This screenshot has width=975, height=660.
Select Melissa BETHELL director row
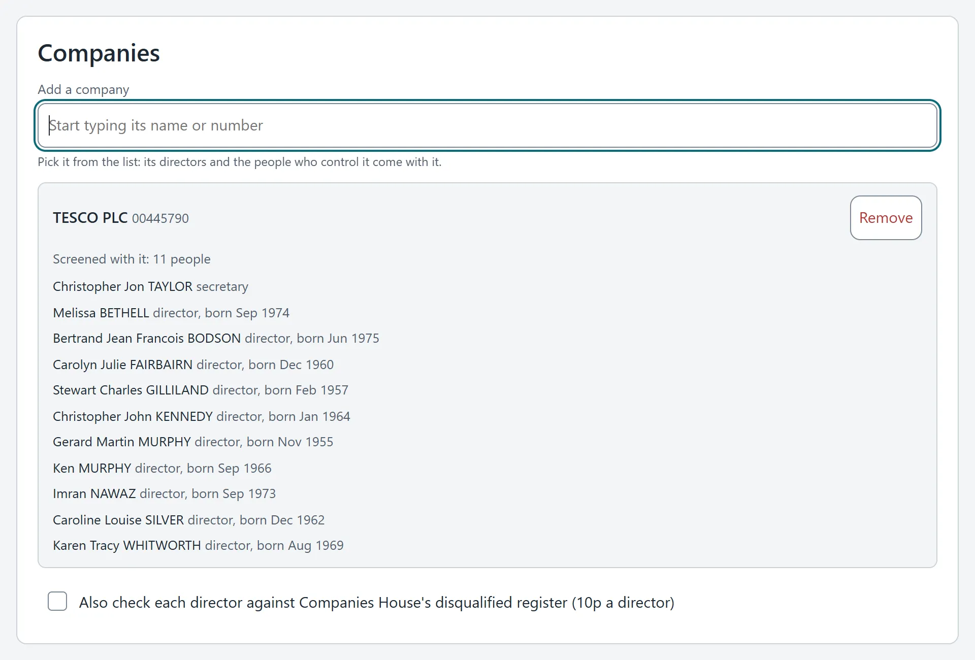tap(171, 313)
